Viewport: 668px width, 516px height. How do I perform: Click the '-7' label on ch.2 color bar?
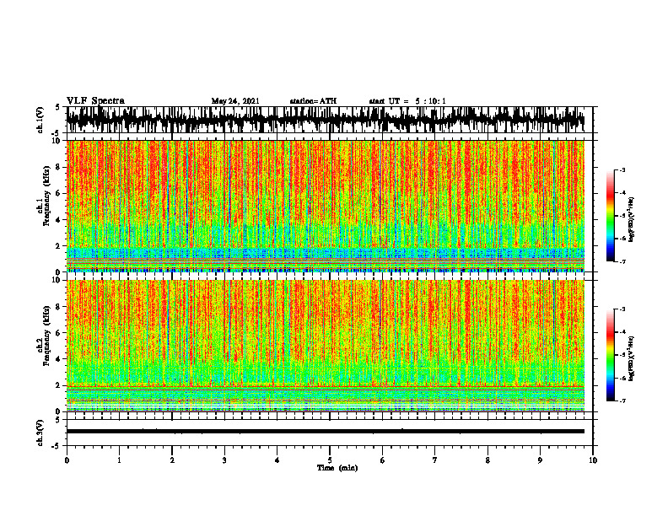[x=622, y=400]
